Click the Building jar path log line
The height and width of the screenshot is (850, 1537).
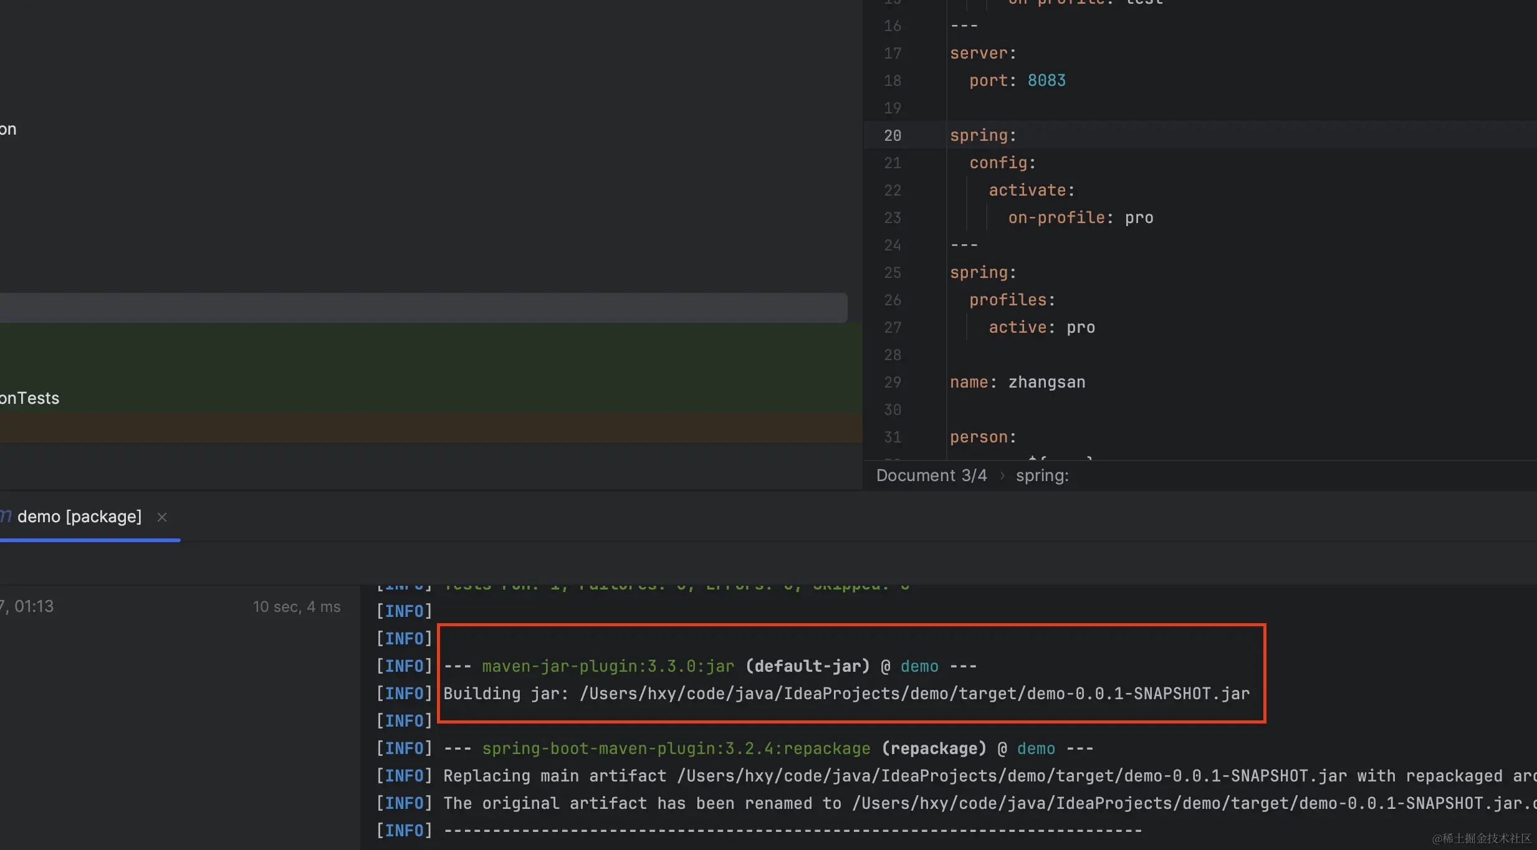click(x=846, y=694)
